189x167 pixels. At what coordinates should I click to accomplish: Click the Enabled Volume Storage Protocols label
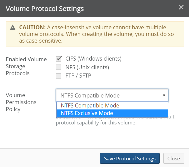pyautogui.click(x=26, y=66)
